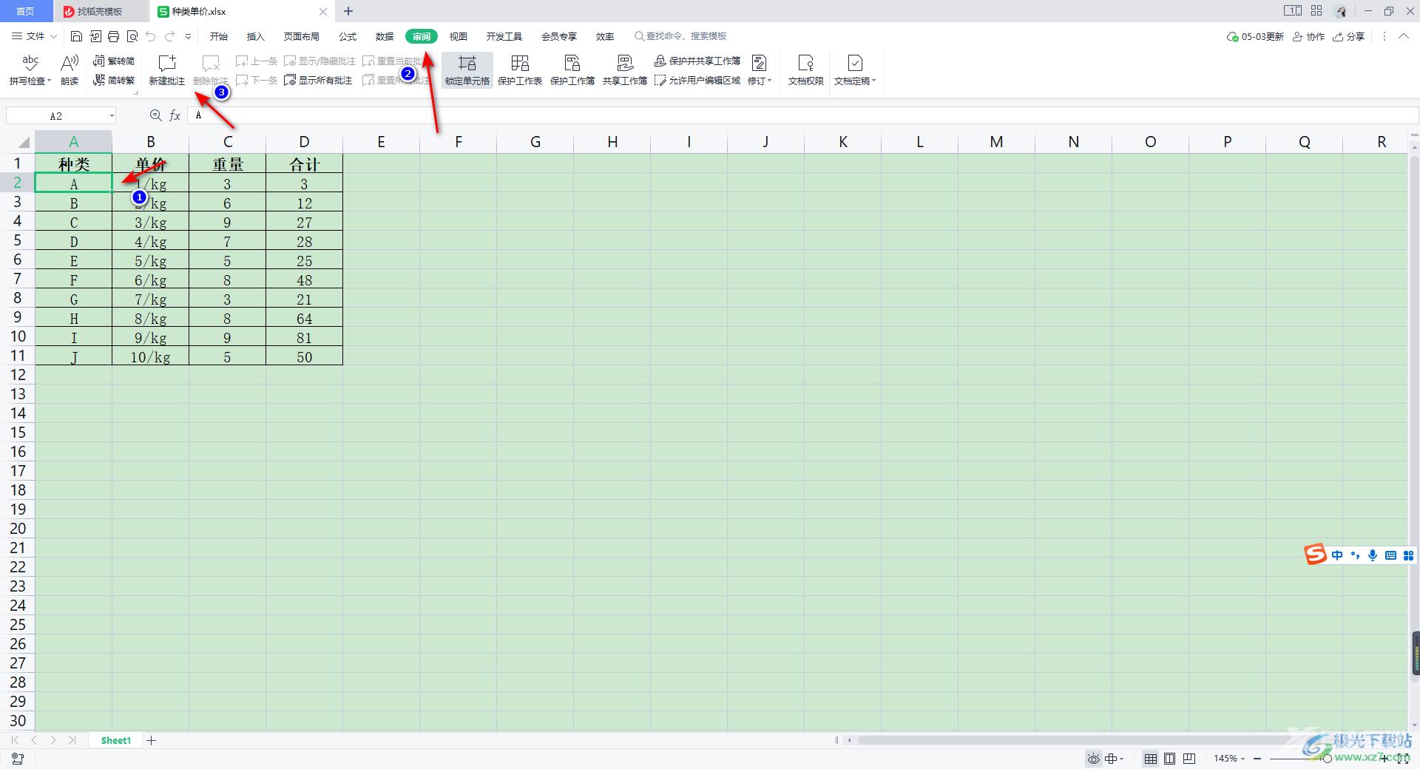Click cell containing 10/kg
Viewport: 1420px width, 769px height.
150,356
